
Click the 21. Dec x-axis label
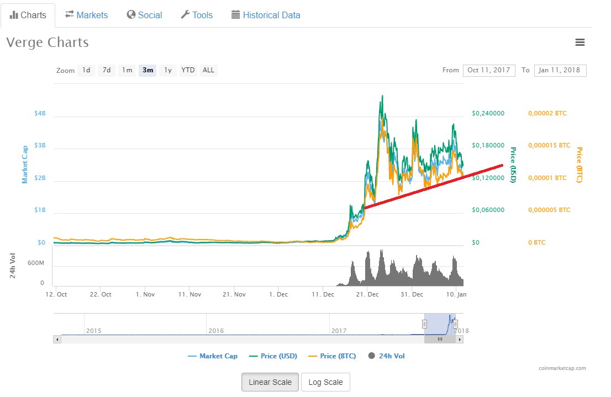coord(367,294)
